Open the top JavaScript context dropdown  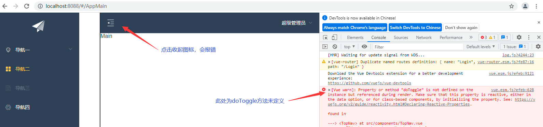point(349,46)
